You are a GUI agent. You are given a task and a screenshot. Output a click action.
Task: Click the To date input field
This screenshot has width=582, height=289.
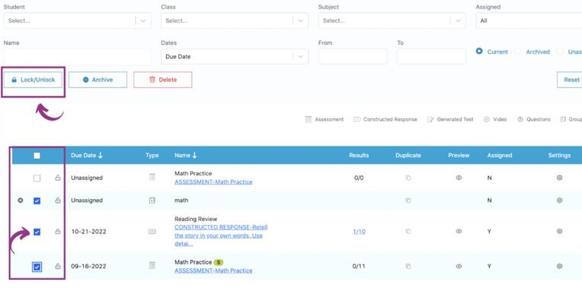pyautogui.click(x=431, y=56)
